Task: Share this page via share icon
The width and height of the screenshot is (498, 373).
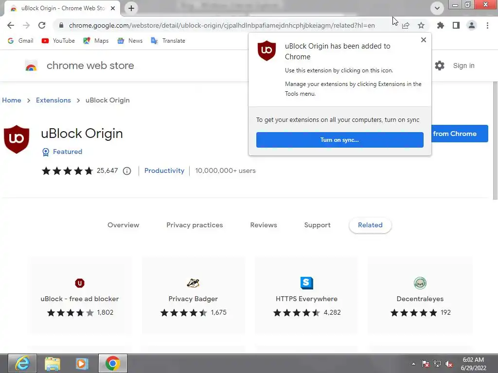Action: pos(406,25)
